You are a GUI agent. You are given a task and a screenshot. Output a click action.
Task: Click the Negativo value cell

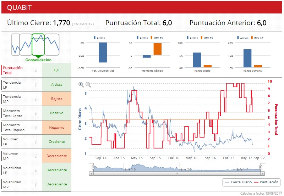(57, 128)
